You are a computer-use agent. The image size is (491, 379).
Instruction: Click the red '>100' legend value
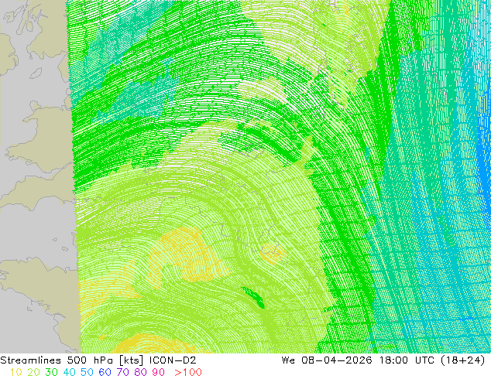point(188,372)
